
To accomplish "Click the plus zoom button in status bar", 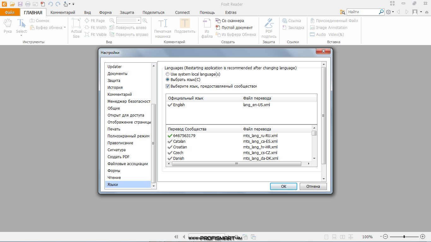I will [x=423, y=236].
